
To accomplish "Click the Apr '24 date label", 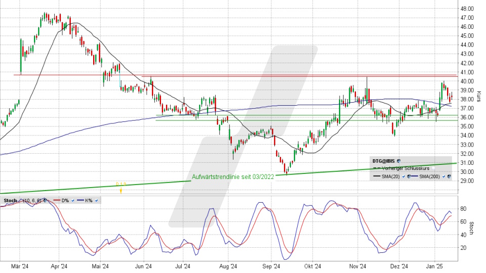I will (x=59, y=266).
